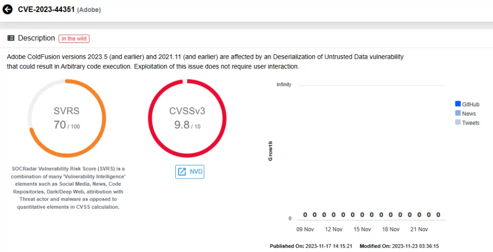Click the SVRS explanation paragraph
This screenshot has height=252, width=493.
pos(68,188)
